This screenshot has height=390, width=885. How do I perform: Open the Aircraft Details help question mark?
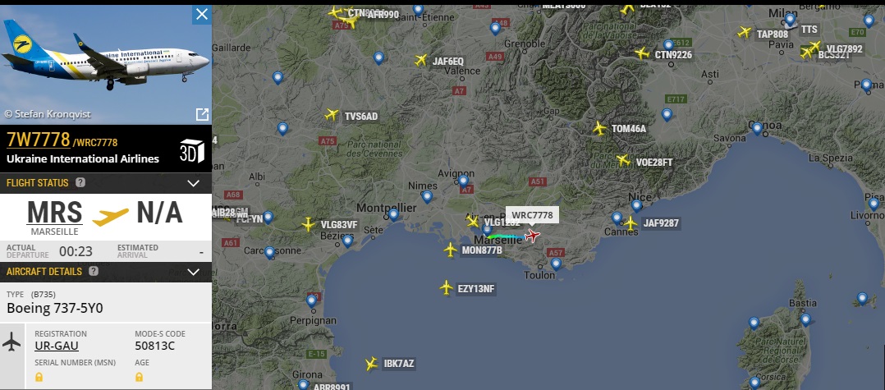click(94, 272)
